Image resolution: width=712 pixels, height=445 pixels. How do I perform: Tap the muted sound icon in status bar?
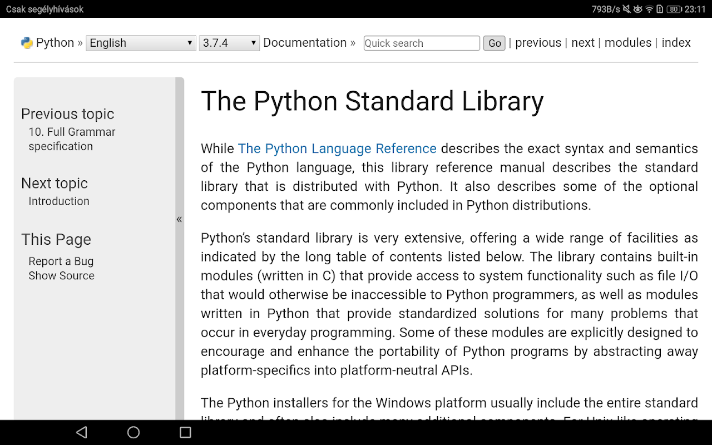[x=627, y=9]
